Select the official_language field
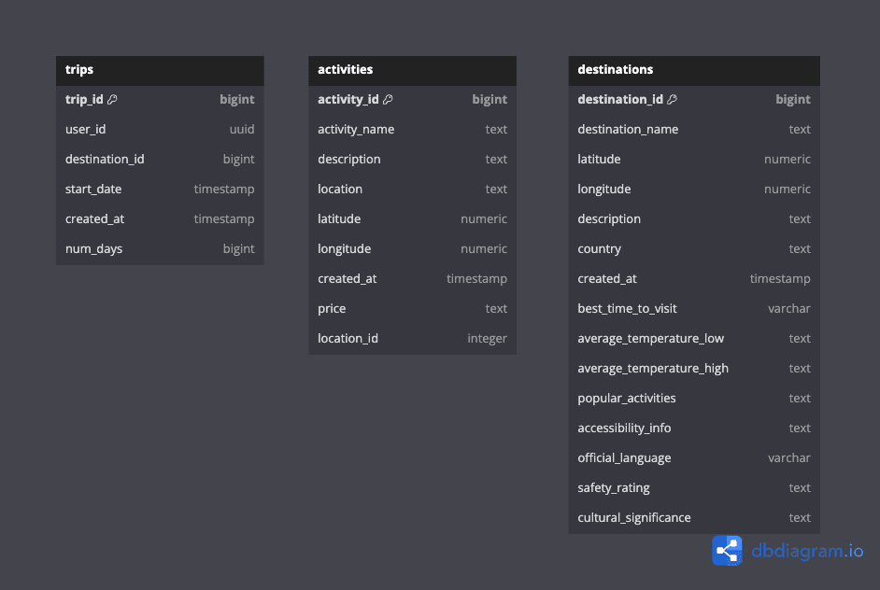 coord(694,457)
